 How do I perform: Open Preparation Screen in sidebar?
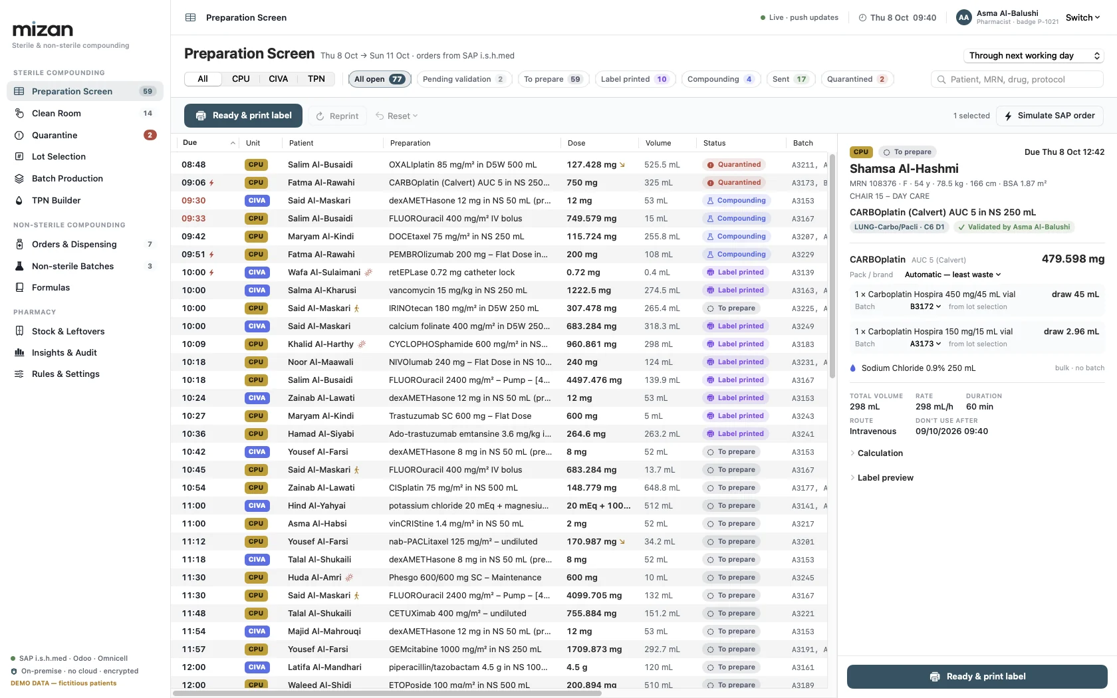click(85, 91)
